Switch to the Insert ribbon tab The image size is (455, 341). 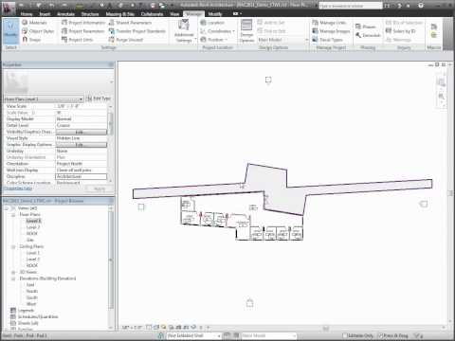click(x=45, y=14)
